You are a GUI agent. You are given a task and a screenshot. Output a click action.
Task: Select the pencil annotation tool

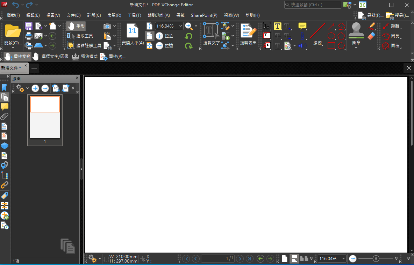pyautogui.click(x=372, y=26)
